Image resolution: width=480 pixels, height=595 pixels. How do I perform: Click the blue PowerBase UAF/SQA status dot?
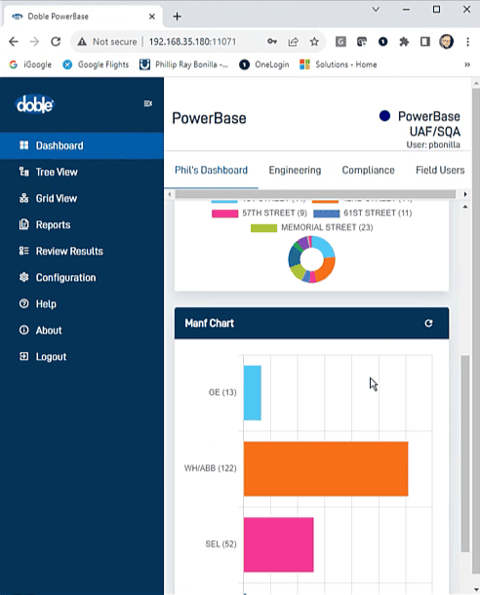384,116
